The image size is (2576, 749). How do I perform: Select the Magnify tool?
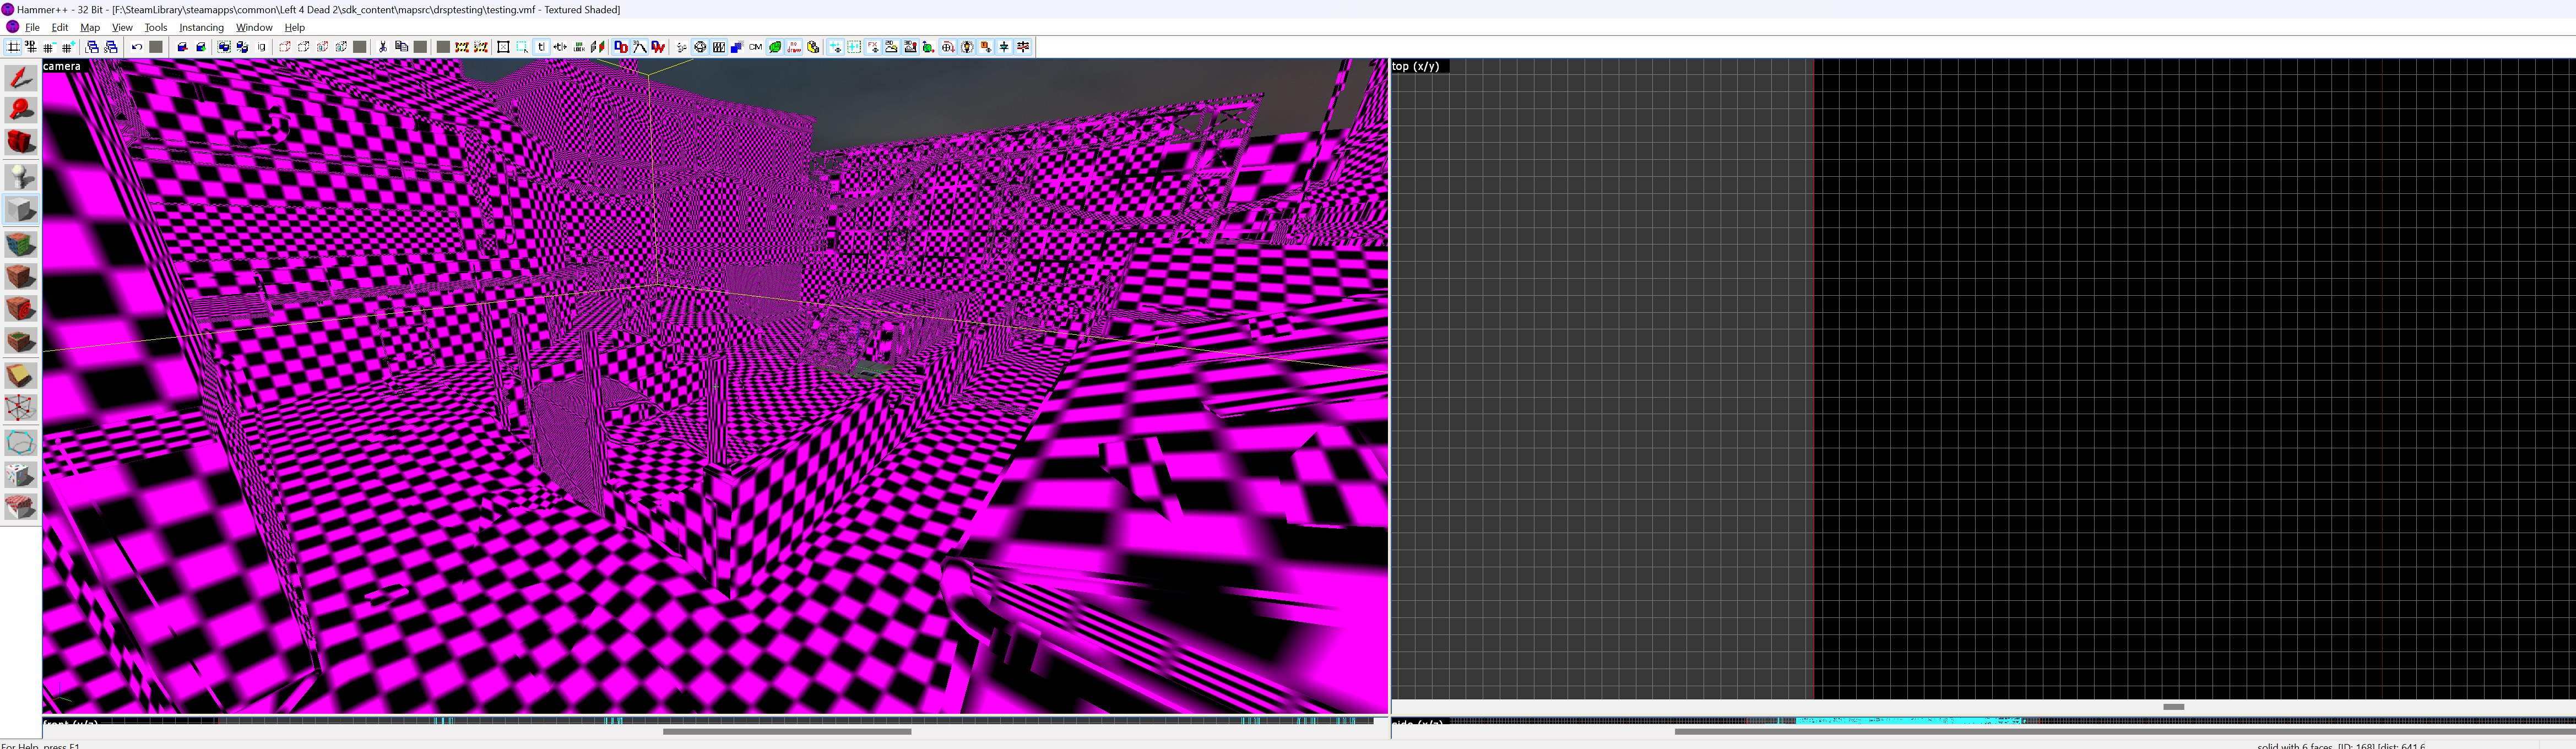(x=21, y=110)
